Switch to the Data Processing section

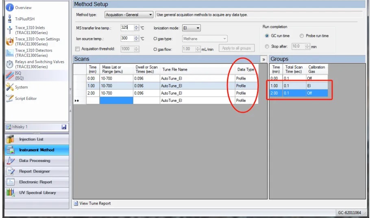click(x=35, y=161)
